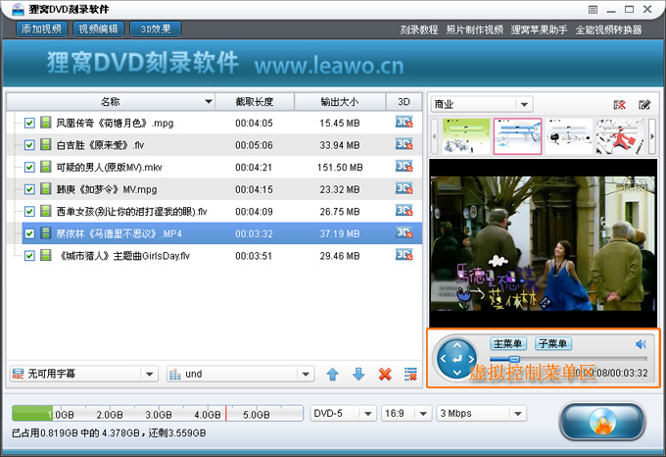Open 照片制作视频 link

(x=474, y=29)
